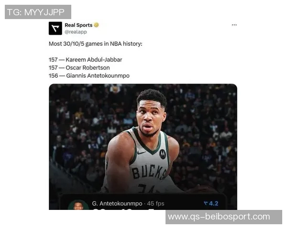Open the @realapp handle link
The width and height of the screenshot is (287, 229).
[x=76, y=32]
